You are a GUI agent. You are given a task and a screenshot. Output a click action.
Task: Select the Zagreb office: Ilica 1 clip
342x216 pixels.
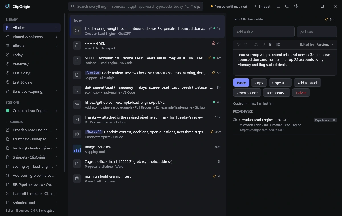point(147,164)
